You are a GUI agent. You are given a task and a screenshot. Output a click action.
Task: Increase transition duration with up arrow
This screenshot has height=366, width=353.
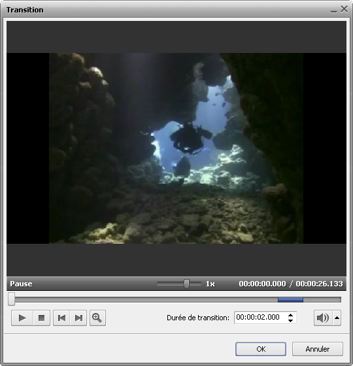point(290,315)
